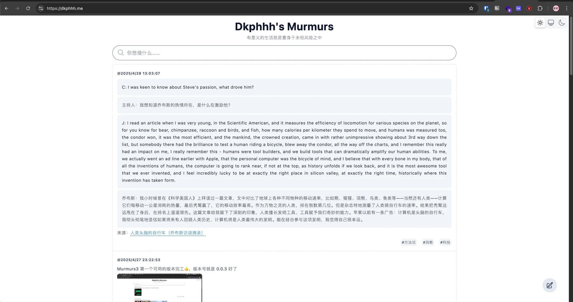Image resolution: width=573 pixels, height=302 pixels.
Task: Open the Murmurs3 screenshot thumbnail
Action: coord(159,288)
